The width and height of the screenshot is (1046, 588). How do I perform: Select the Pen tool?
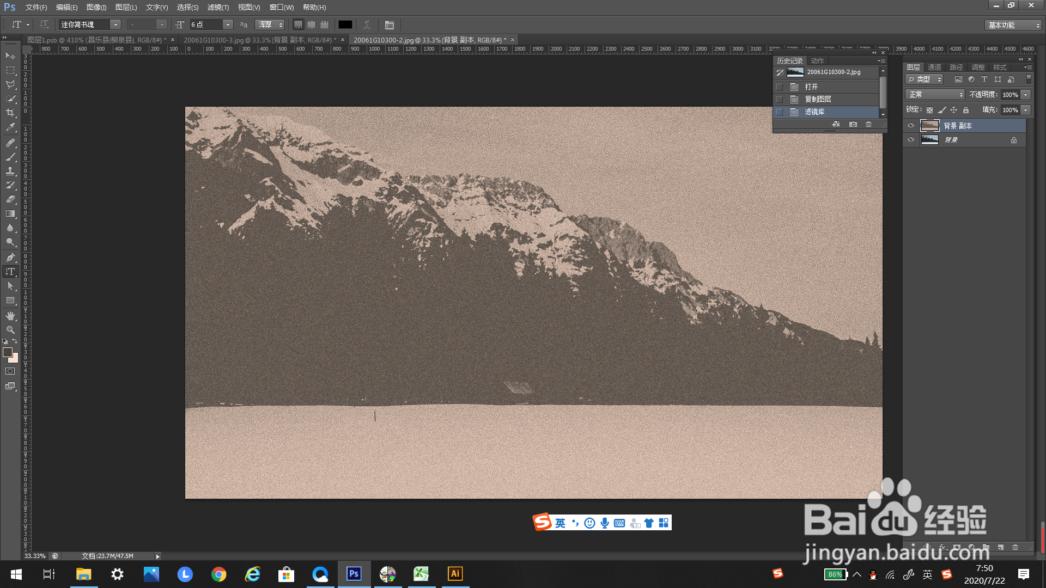(10, 257)
